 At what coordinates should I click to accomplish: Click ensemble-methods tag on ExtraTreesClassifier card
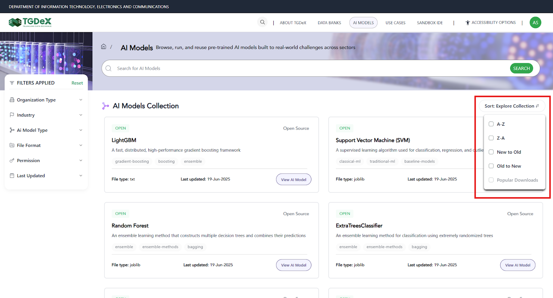pyautogui.click(x=384, y=247)
